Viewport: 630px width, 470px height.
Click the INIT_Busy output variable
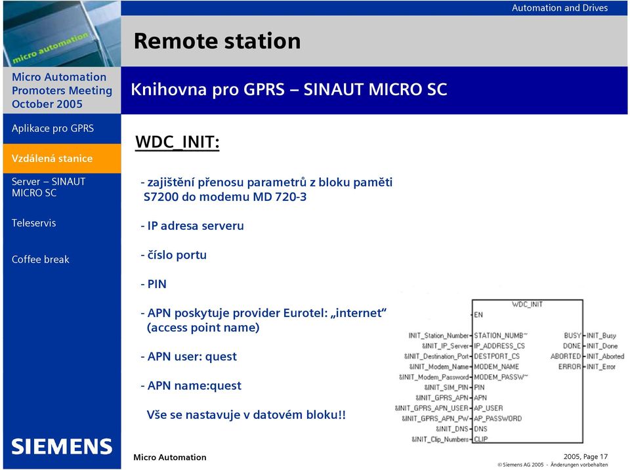(x=601, y=335)
